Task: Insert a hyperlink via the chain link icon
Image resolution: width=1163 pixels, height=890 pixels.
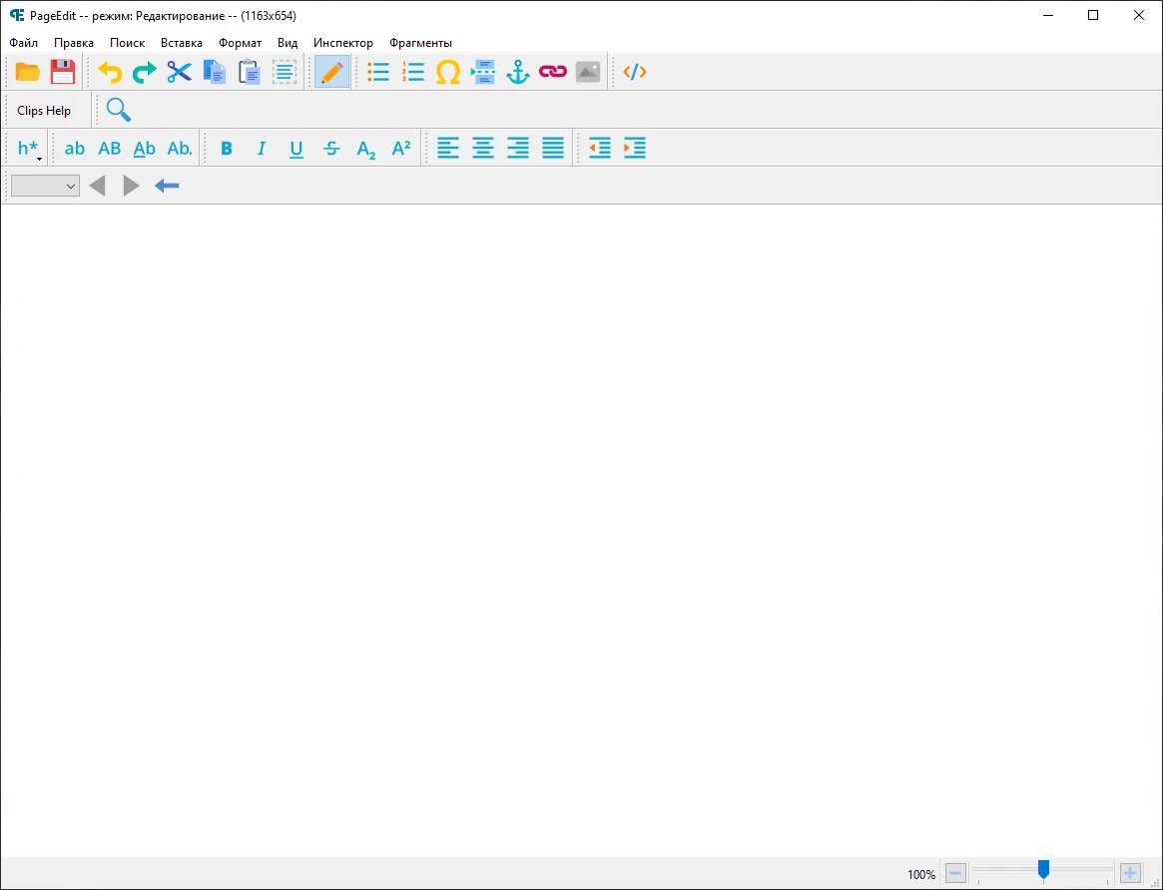Action: 553,72
